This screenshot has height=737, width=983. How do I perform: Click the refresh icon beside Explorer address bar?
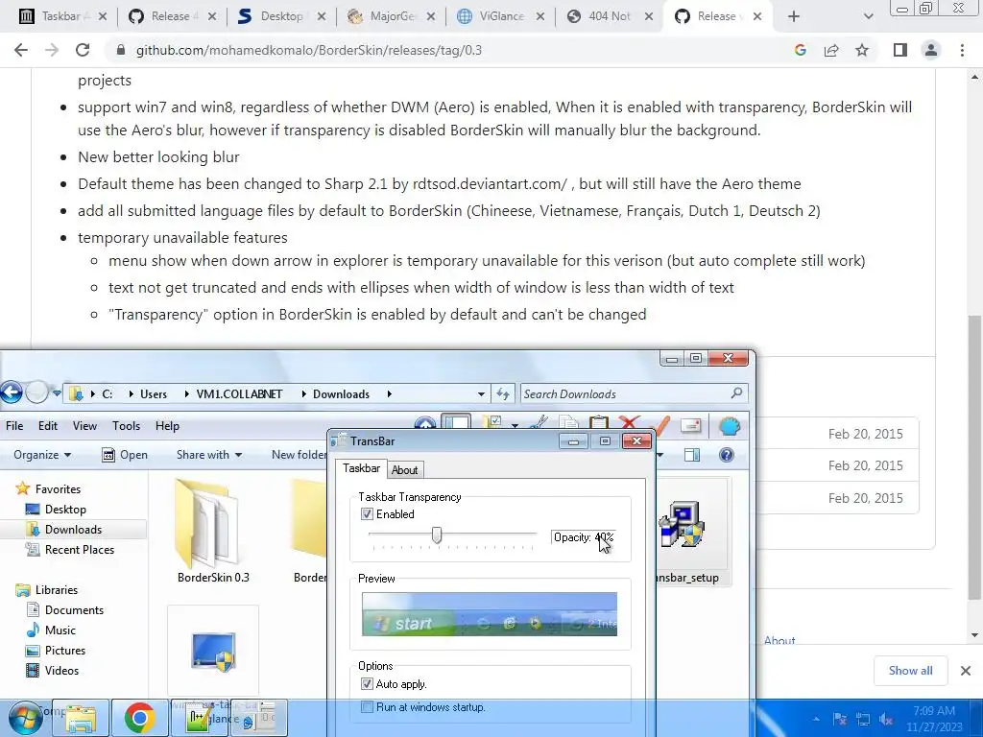coord(503,394)
